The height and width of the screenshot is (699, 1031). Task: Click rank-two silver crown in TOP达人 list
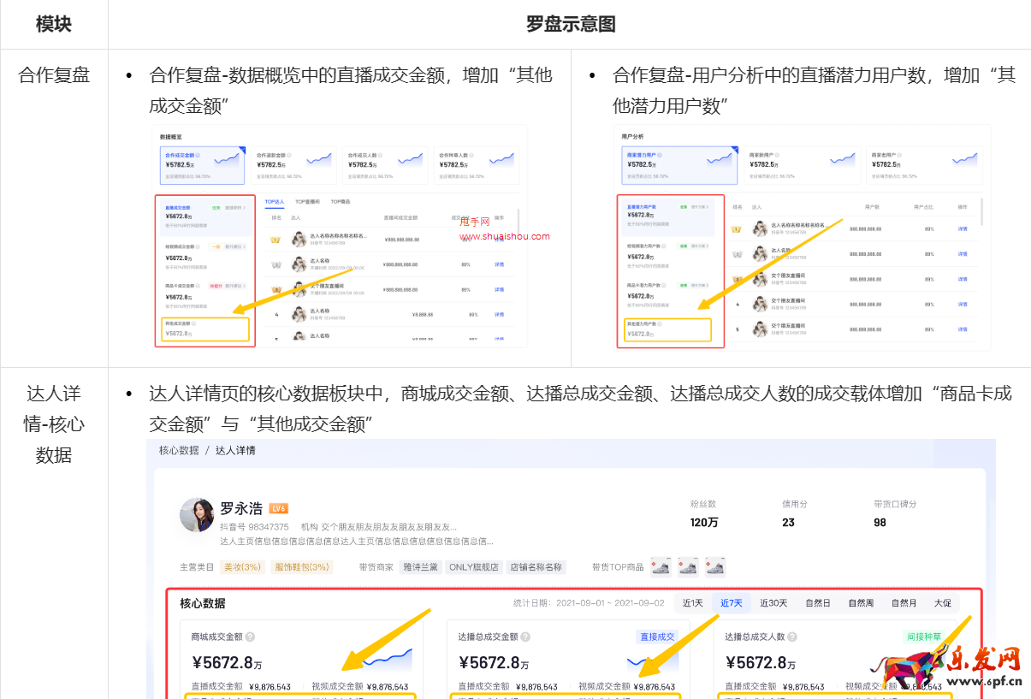tap(276, 264)
